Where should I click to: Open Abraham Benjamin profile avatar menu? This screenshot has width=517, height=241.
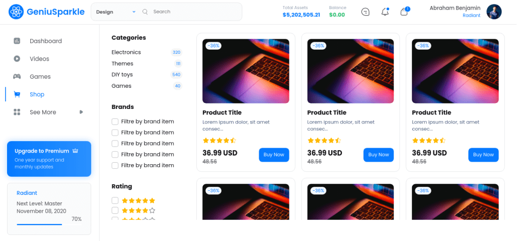click(x=494, y=12)
